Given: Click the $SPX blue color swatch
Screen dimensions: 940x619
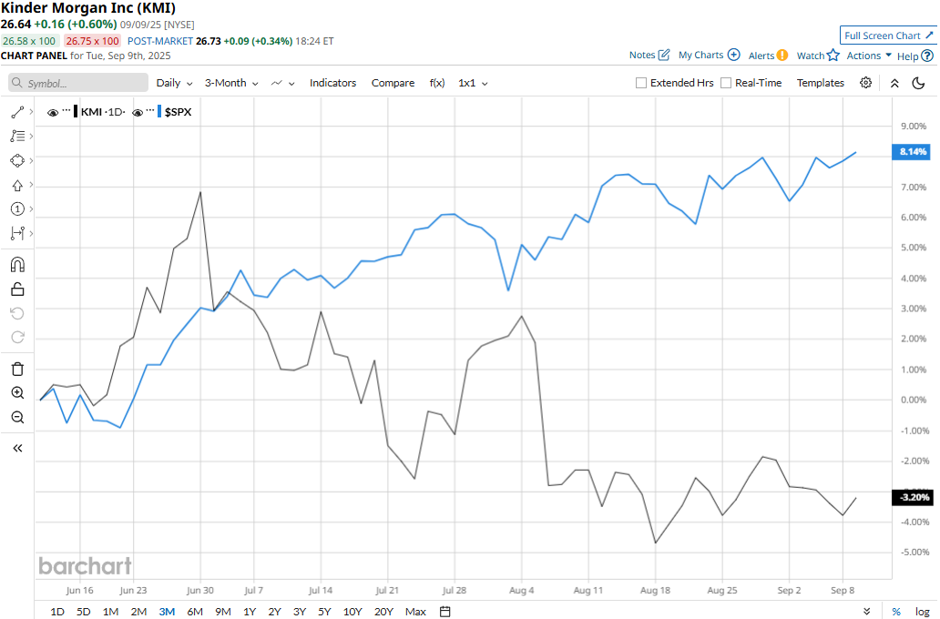Looking at the screenshot, I should coord(159,111).
